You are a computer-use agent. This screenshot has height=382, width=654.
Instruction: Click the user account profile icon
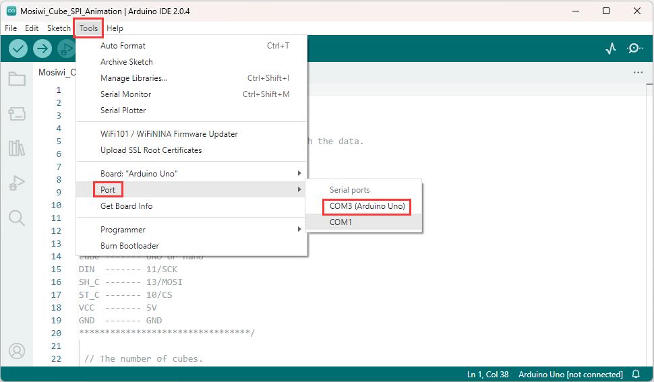[x=17, y=351]
